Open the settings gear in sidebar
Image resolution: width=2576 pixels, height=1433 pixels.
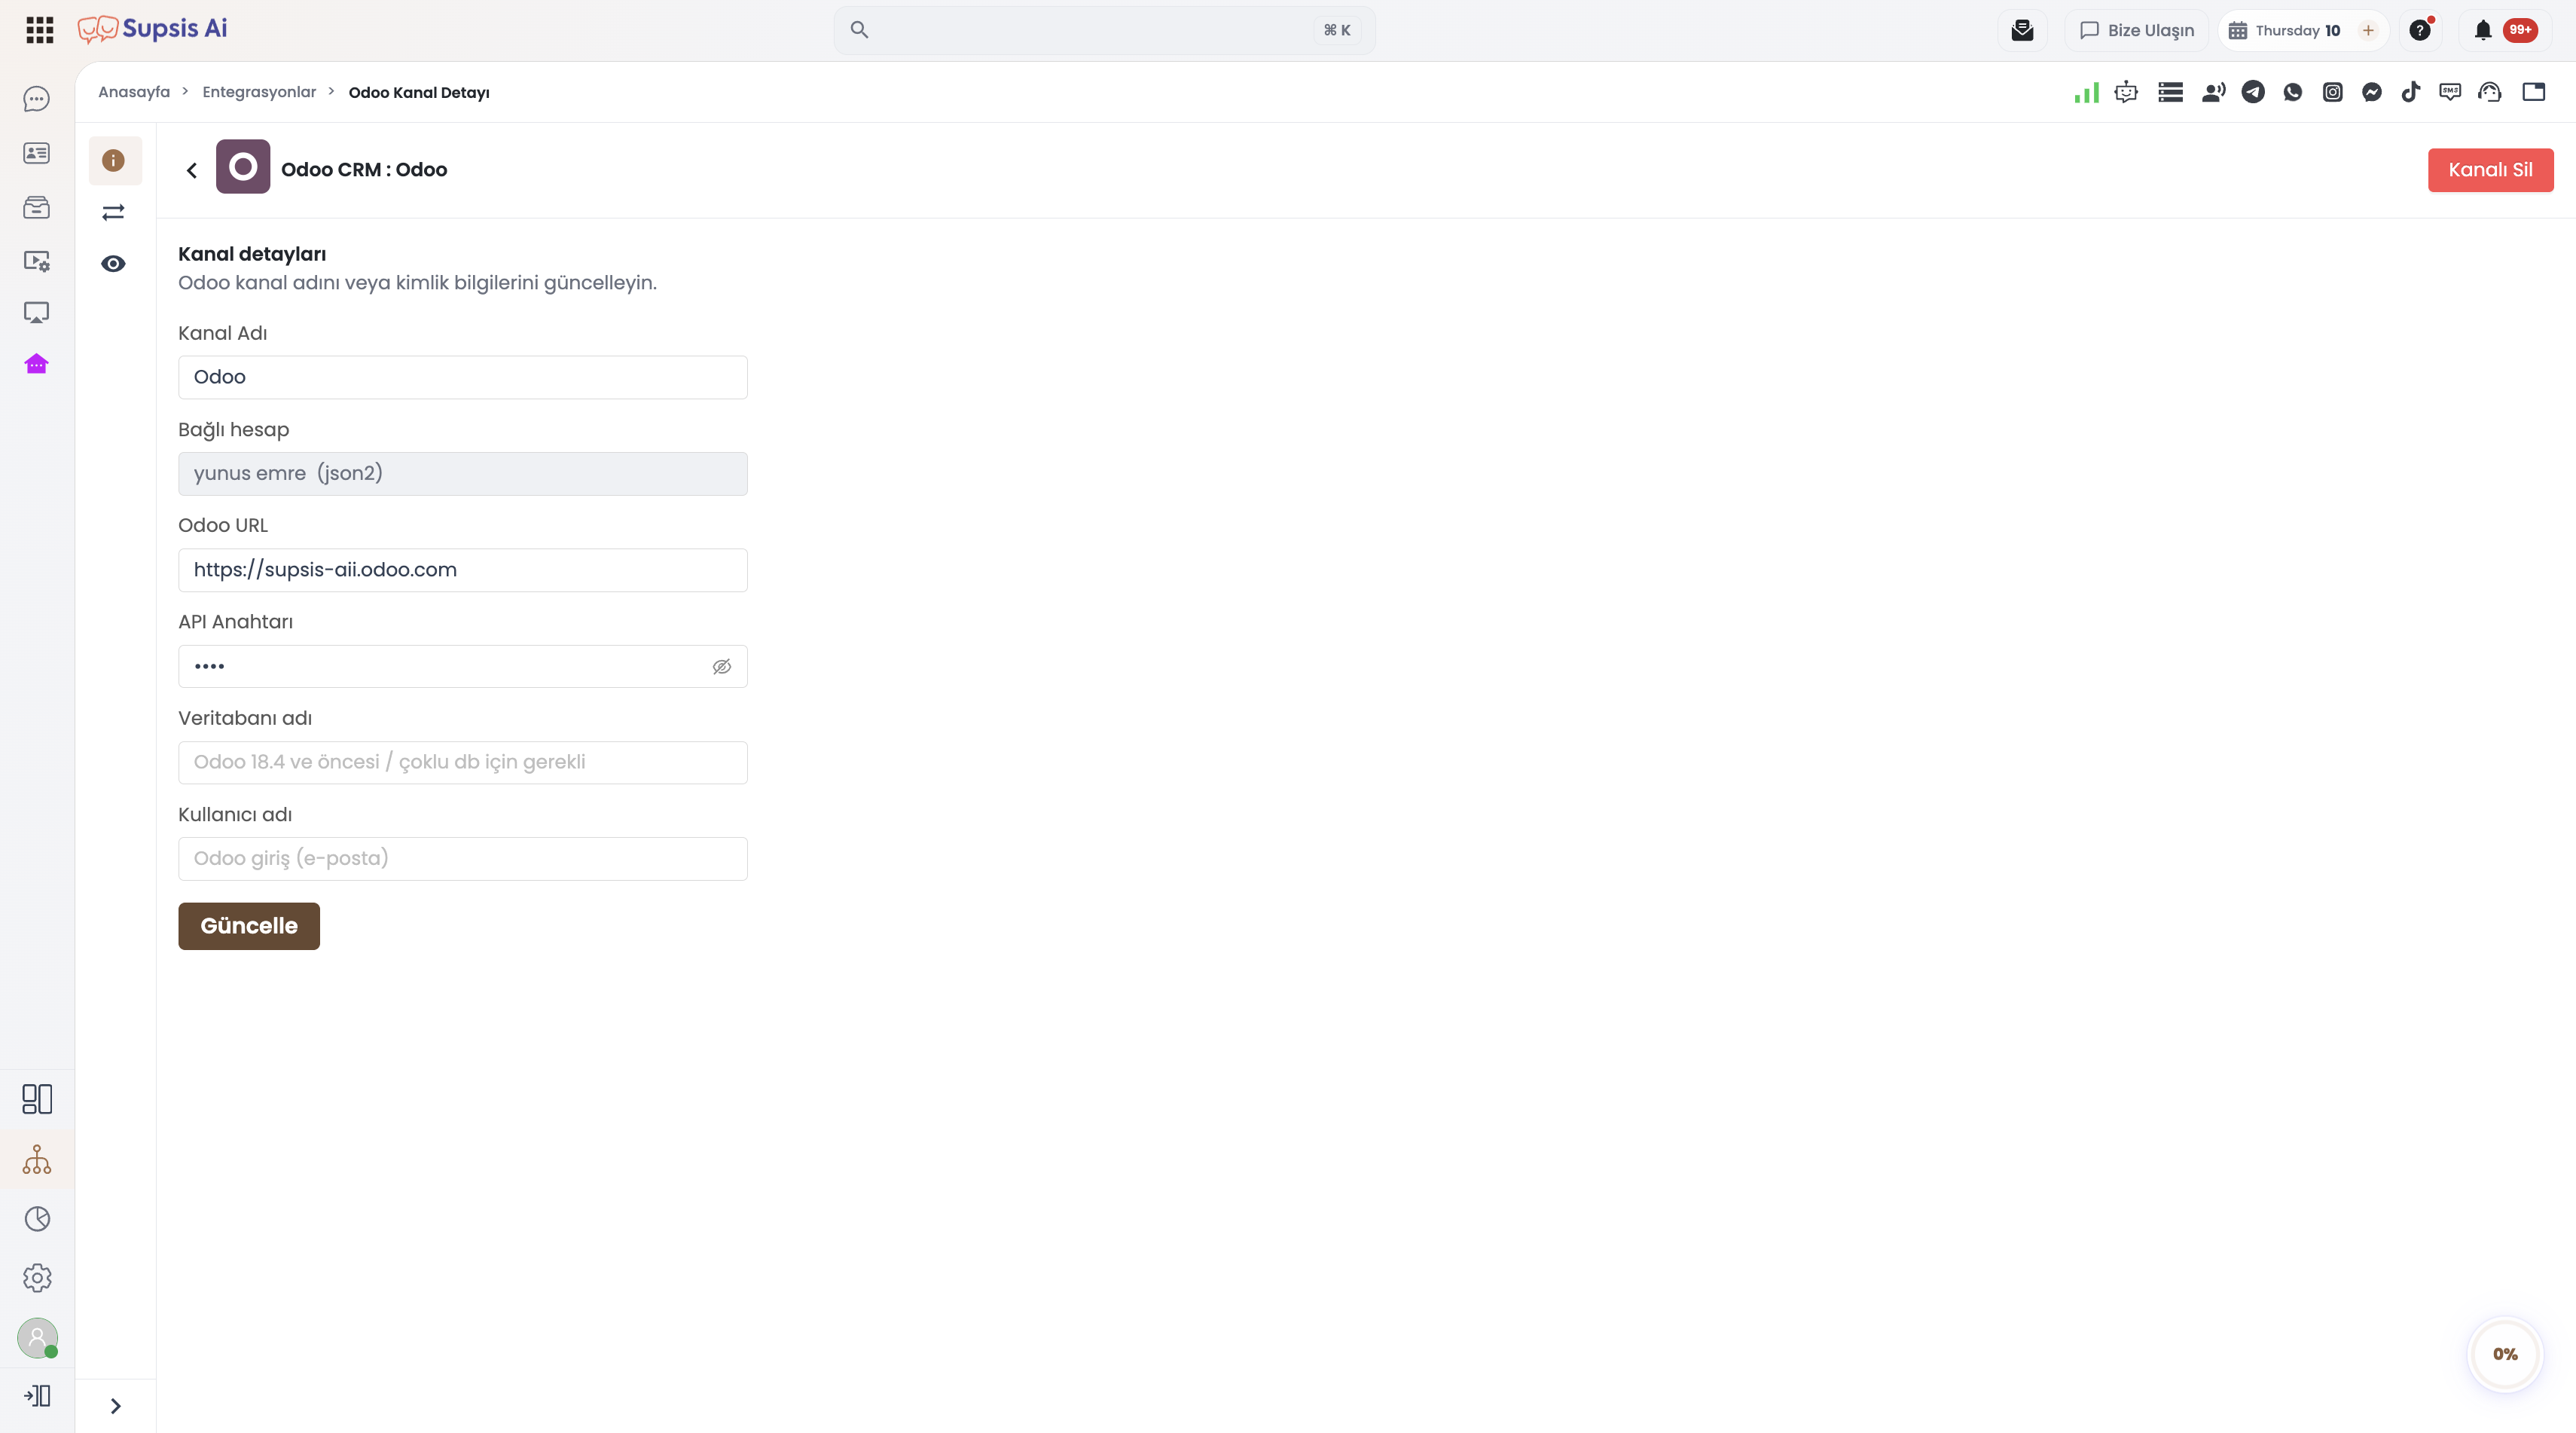[x=37, y=1278]
